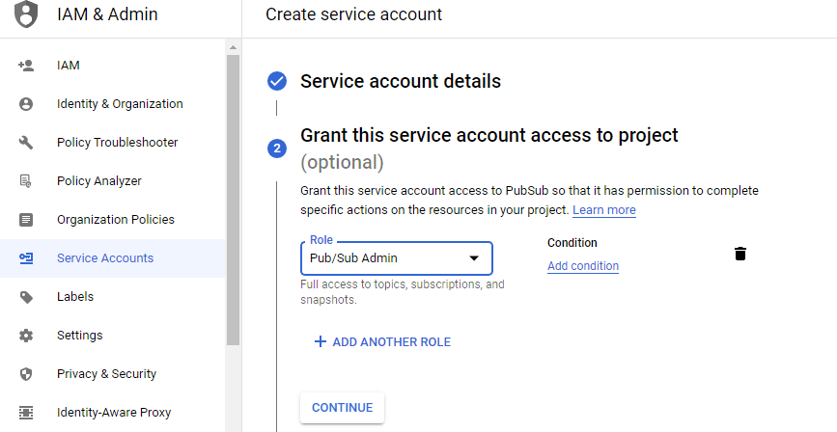Click the Add condition link
Image resolution: width=837 pixels, height=432 pixels.
coord(582,266)
